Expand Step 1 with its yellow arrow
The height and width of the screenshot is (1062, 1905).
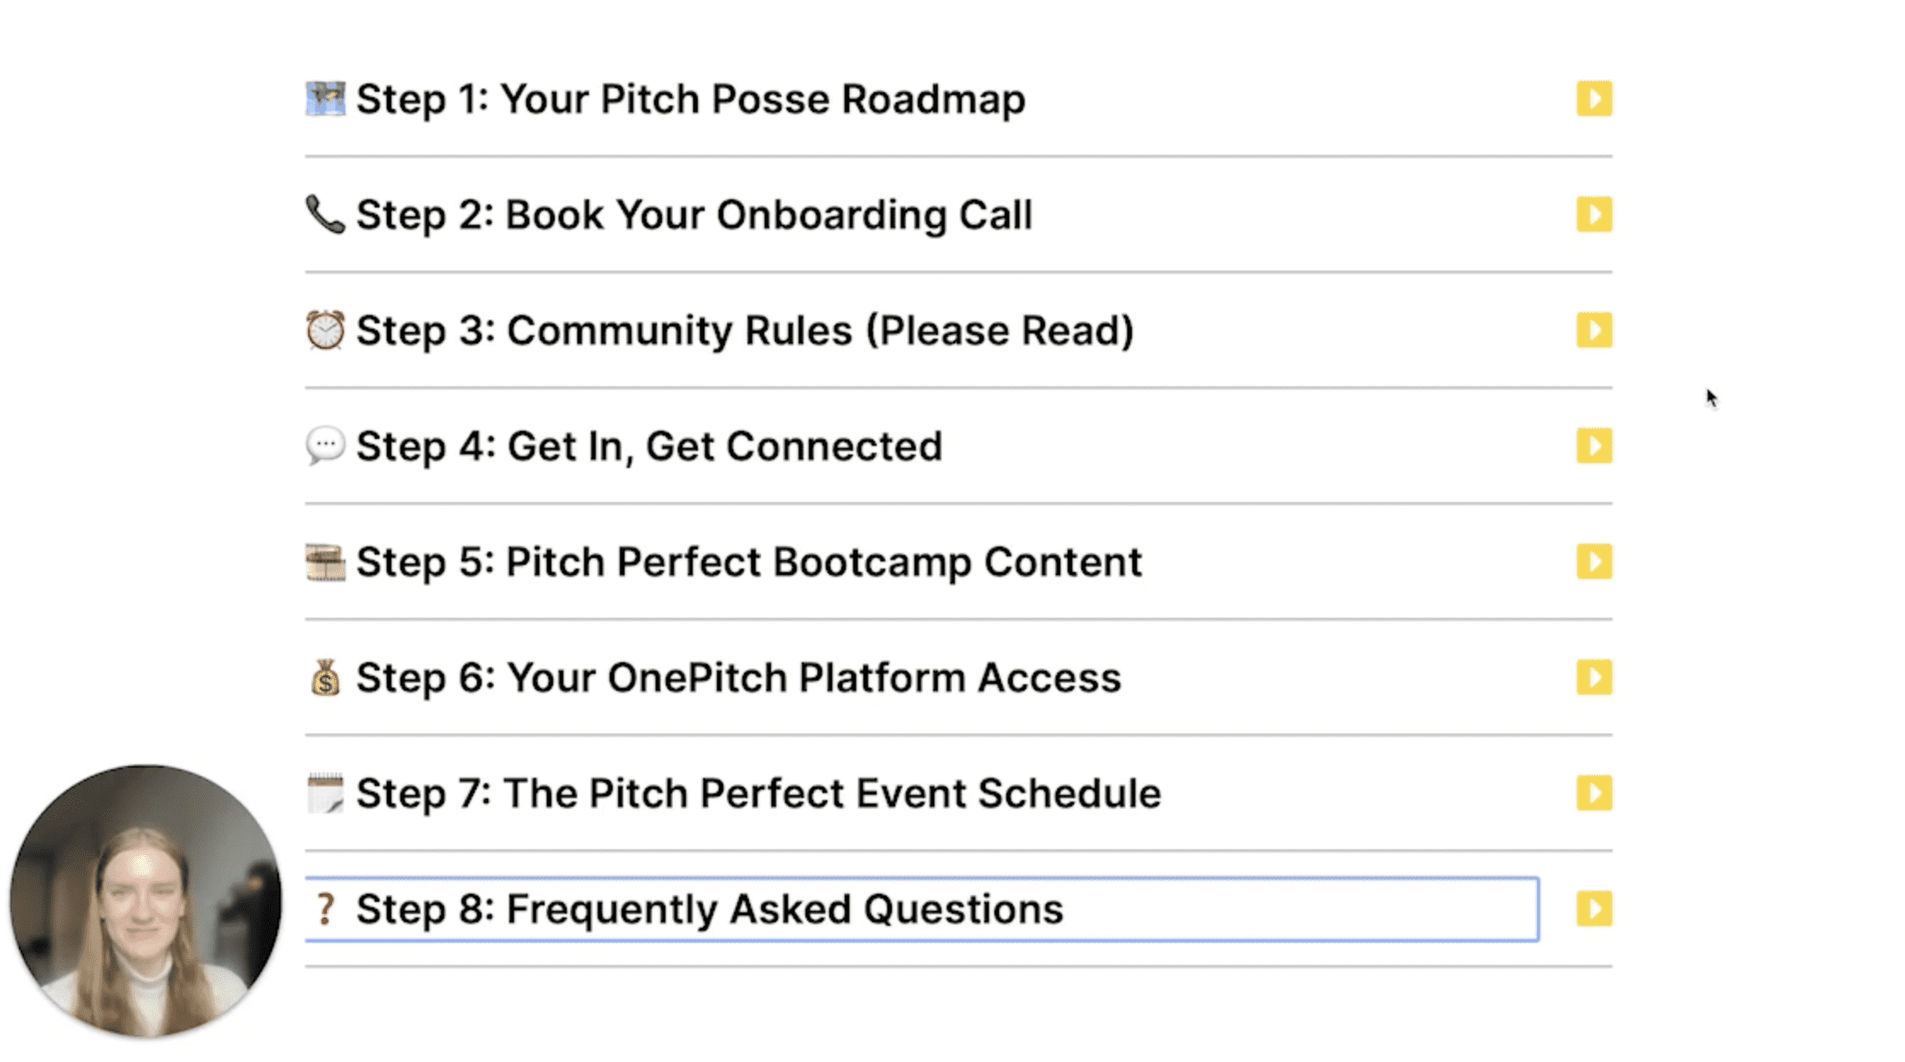pyautogui.click(x=1594, y=99)
